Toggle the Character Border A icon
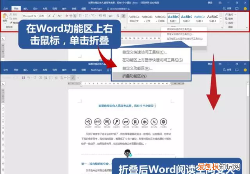Viewport: 250px width, 174px height. coord(75,16)
